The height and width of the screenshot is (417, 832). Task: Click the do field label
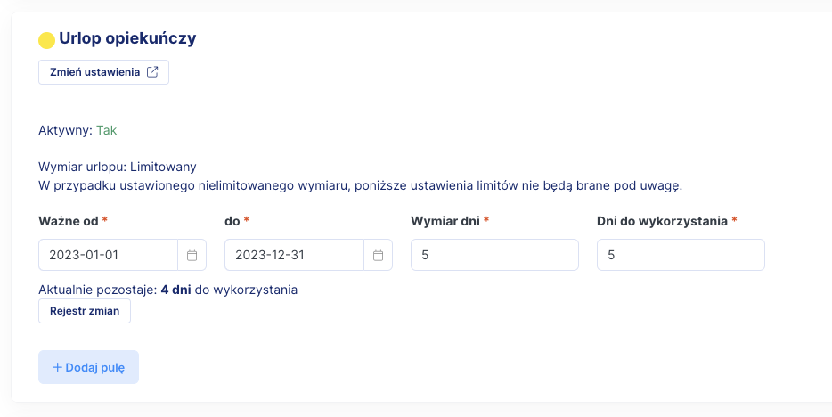(x=232, y=220)
